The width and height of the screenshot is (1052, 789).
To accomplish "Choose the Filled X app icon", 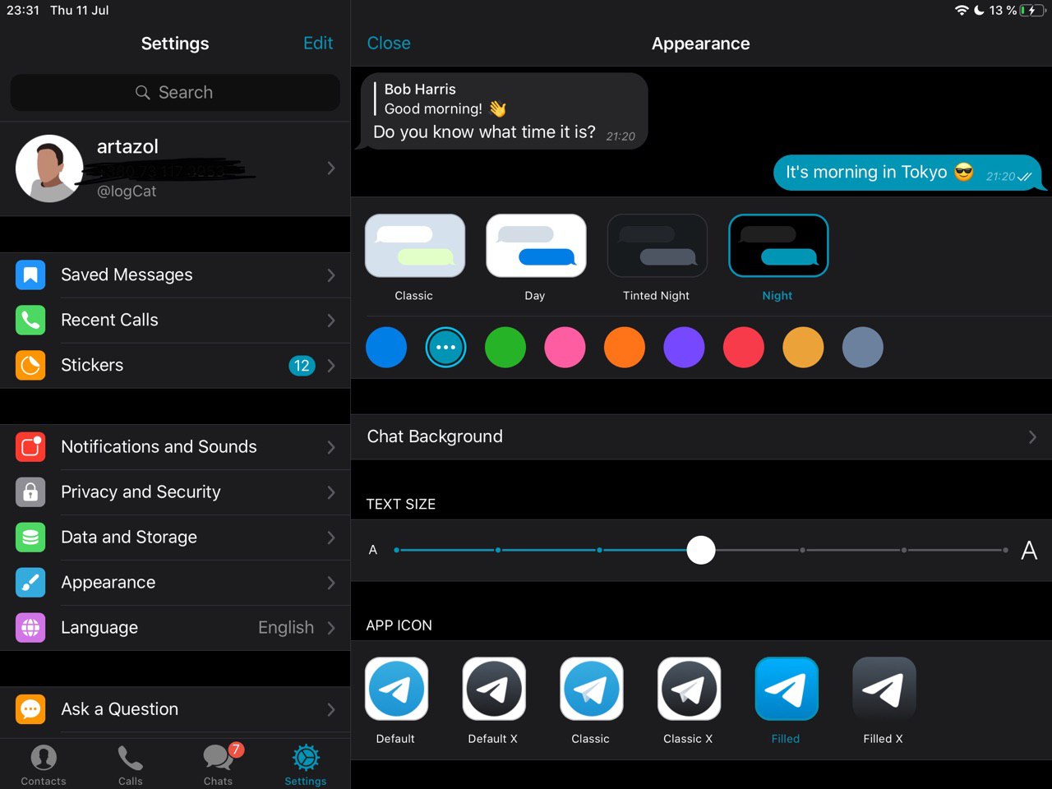I will (x=884, y=689).
